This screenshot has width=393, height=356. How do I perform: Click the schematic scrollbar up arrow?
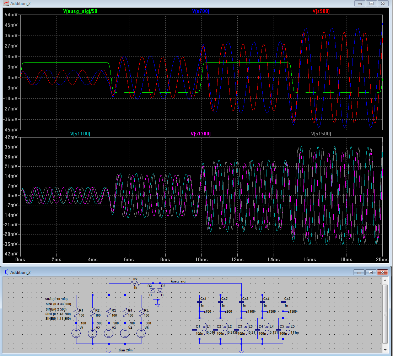(385, 281)
